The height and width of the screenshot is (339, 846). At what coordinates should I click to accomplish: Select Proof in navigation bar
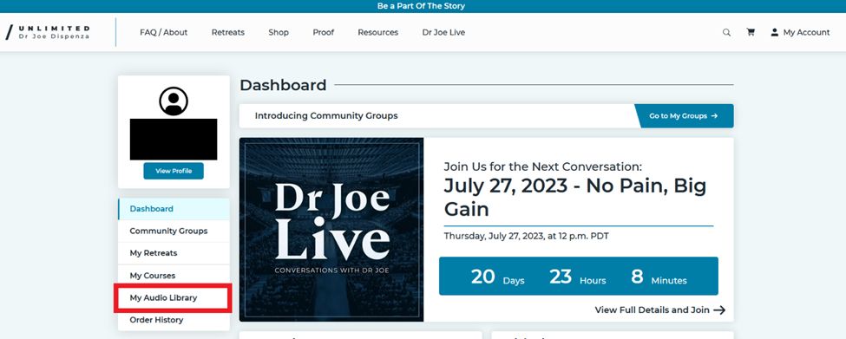pos(323,32)
